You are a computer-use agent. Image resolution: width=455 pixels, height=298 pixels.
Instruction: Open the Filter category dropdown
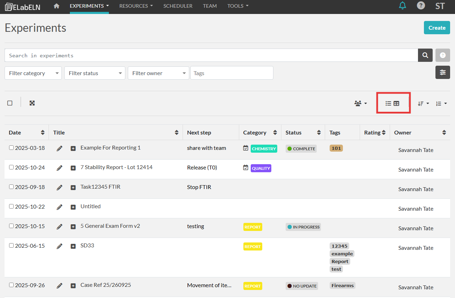tap(33, 73)
